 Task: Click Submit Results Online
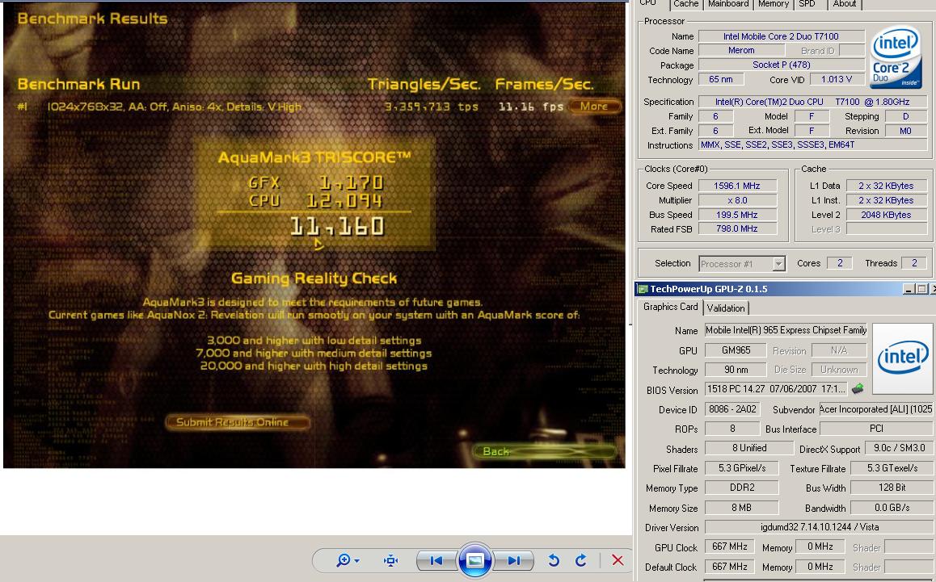237,422
